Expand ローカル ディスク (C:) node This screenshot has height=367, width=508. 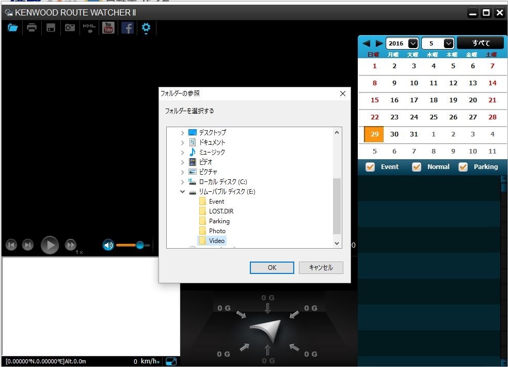click(182, 182)
